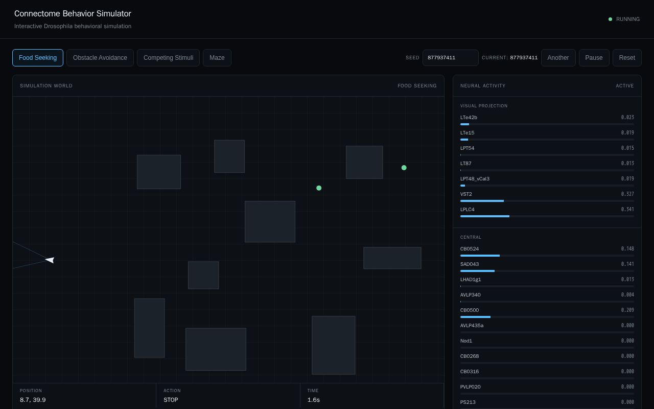Click the CB0524 value 0.148

tap(627, 249)
